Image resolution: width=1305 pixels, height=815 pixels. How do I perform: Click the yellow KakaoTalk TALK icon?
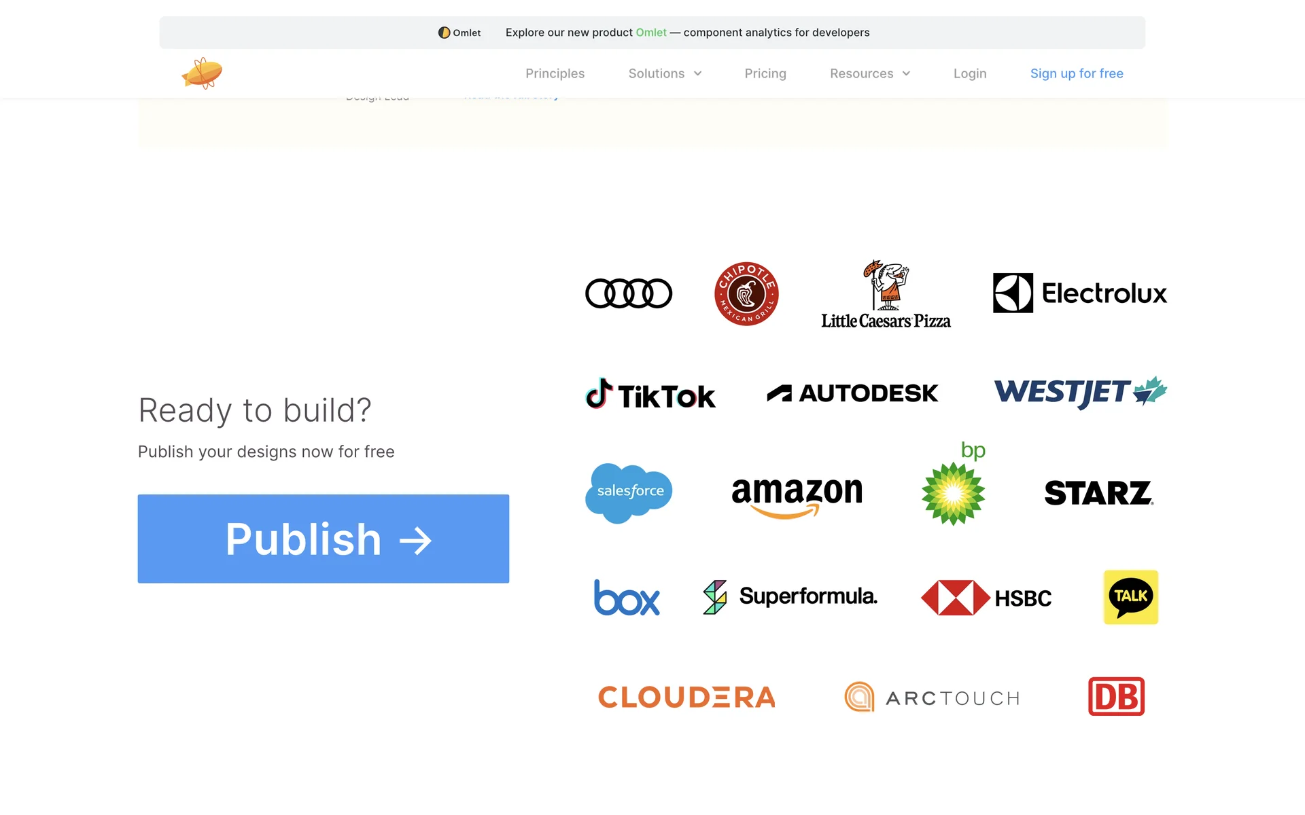(x=1130, y=597)
